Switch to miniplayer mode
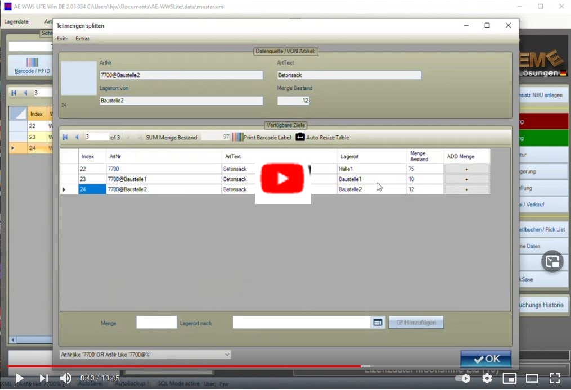Screen dimensions: 571x390 tap(510, 378)
